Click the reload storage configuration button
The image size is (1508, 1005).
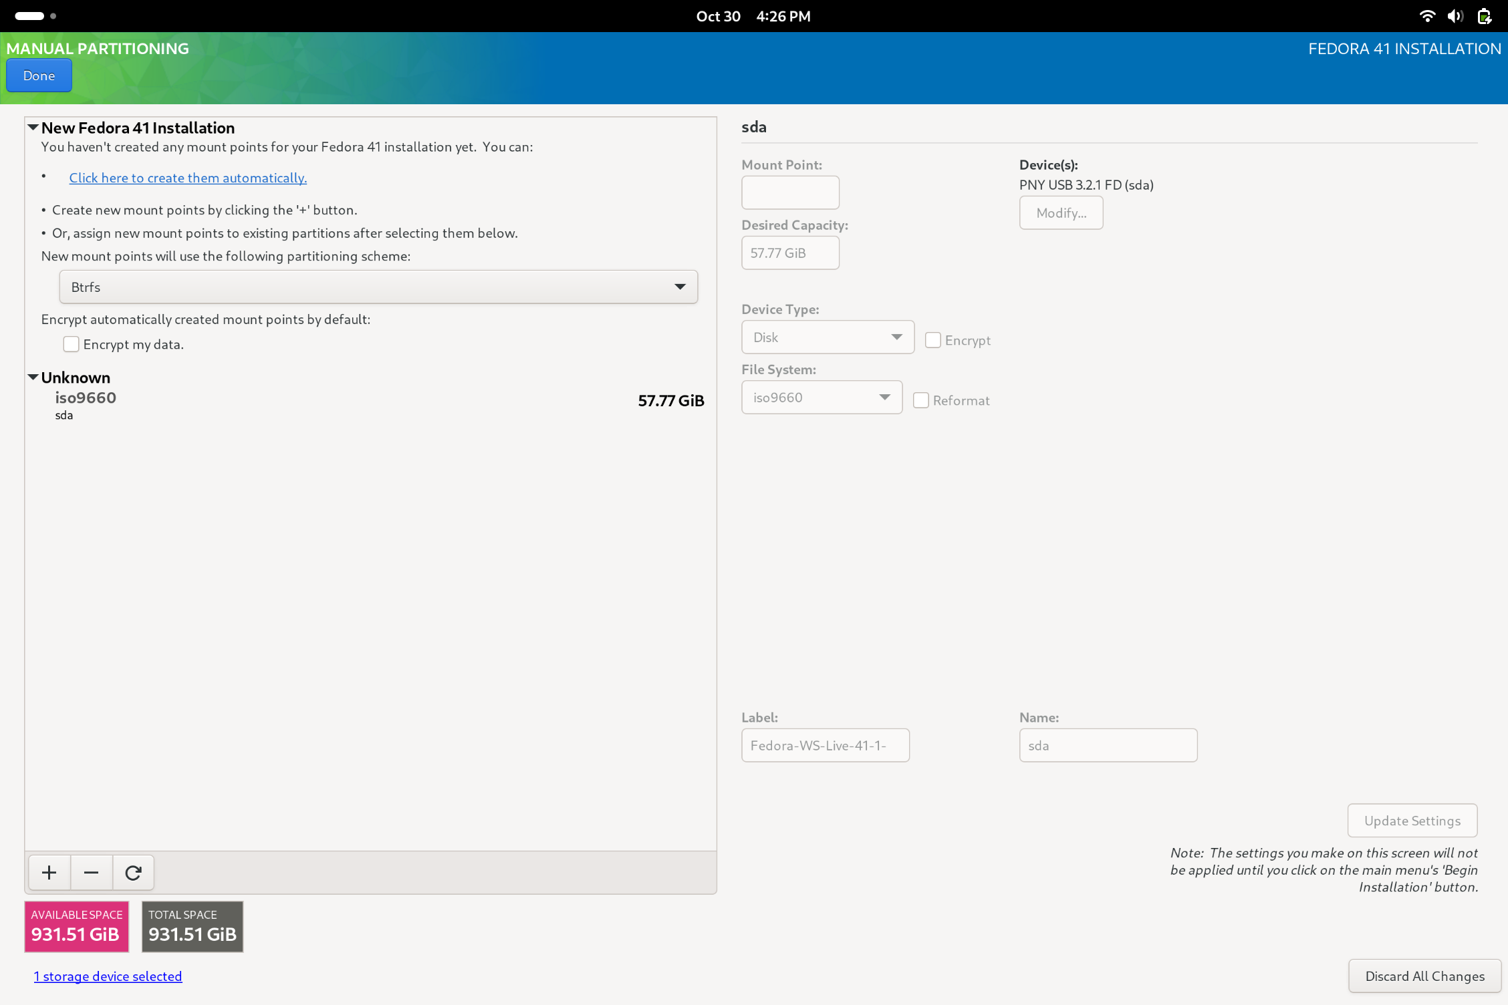tap(133, 873)
